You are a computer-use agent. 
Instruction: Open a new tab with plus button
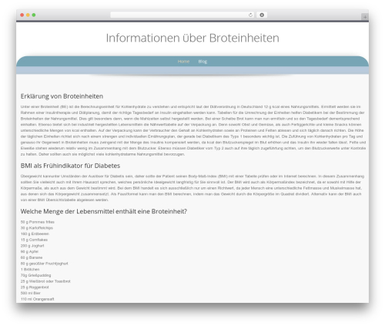coord(365,17)
